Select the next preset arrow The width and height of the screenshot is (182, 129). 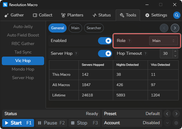coord(176,114)
